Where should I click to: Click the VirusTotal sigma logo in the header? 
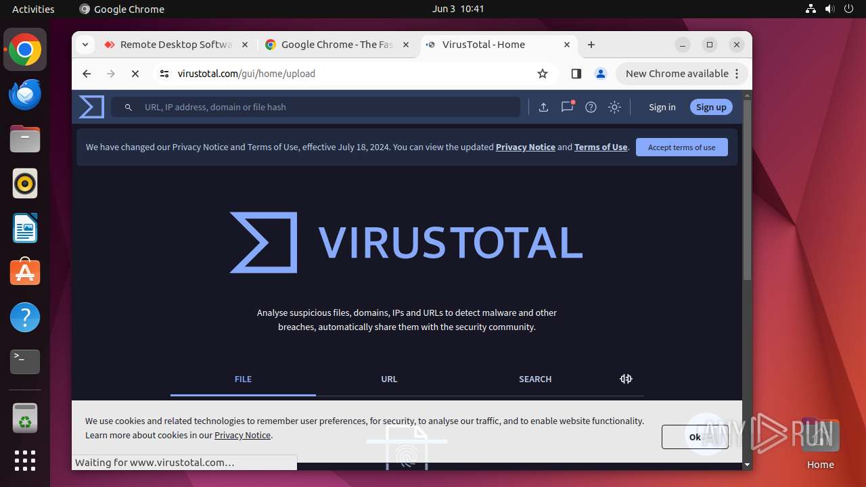(91, 107)
